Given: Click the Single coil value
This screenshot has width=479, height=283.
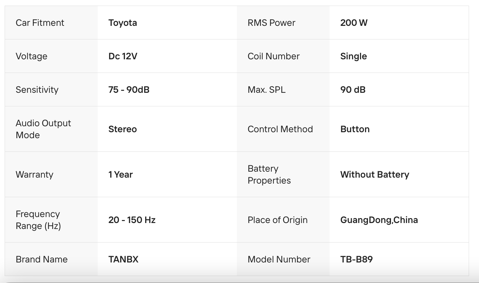Looking at the screenshot, I should pos(353,56).
